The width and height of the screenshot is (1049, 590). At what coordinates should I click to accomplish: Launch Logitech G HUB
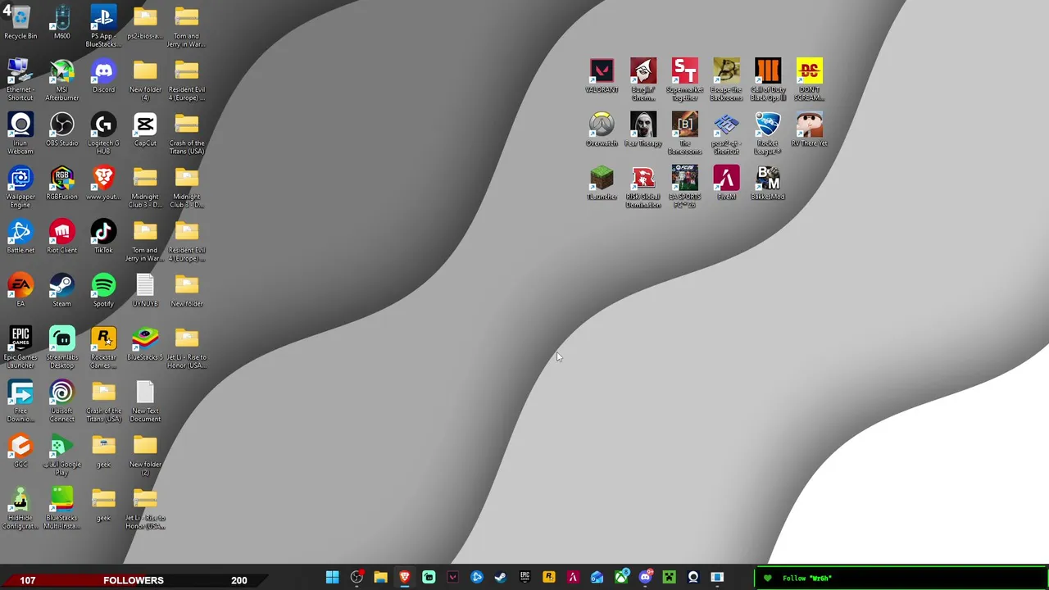(x=103, y=134)
